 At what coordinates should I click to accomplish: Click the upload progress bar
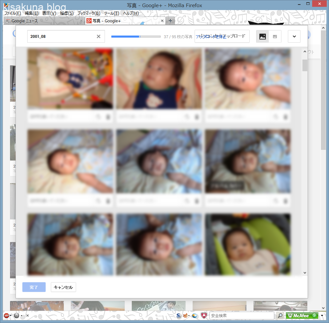[x=136, y=37]
